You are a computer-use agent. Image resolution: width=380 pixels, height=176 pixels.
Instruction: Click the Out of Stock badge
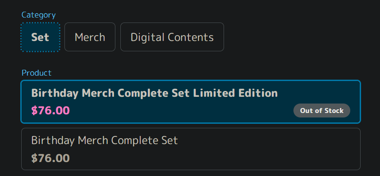tap(321, 111)
